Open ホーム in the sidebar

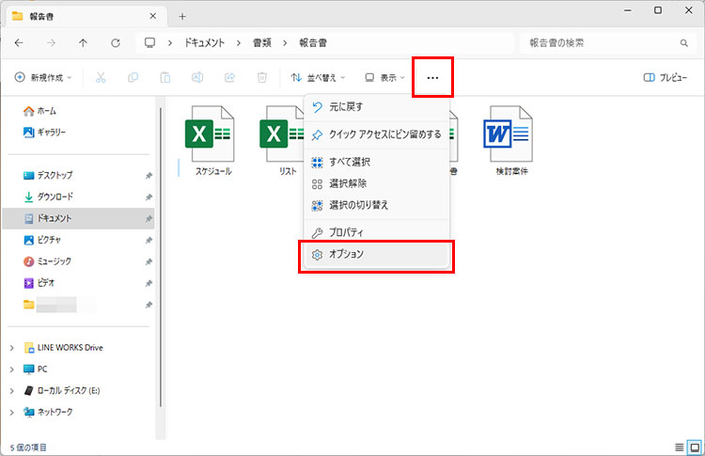39,111
